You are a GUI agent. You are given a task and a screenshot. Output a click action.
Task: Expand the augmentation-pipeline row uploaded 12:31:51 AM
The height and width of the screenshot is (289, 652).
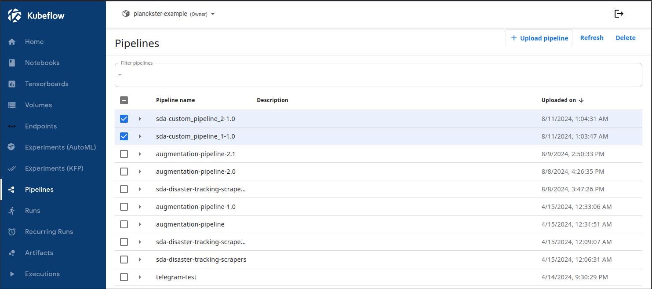[x=140, y=224]
